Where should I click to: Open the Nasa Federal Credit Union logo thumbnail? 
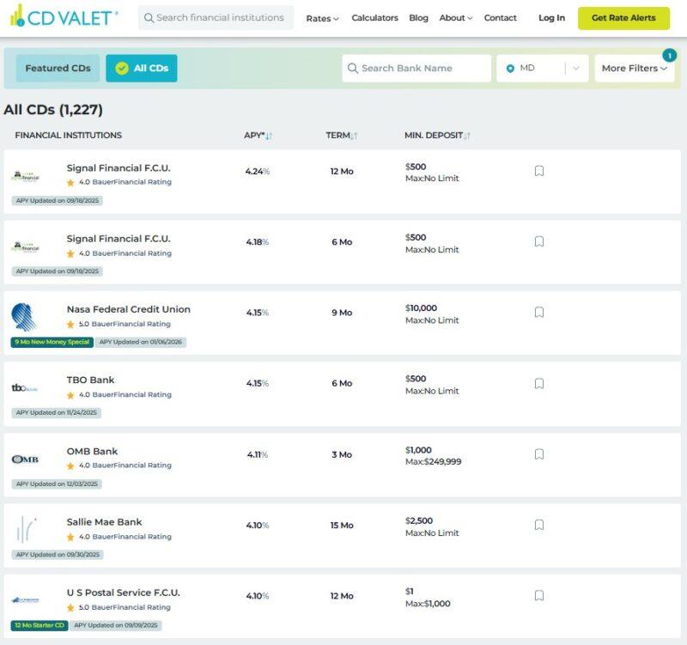coord(24,317)
